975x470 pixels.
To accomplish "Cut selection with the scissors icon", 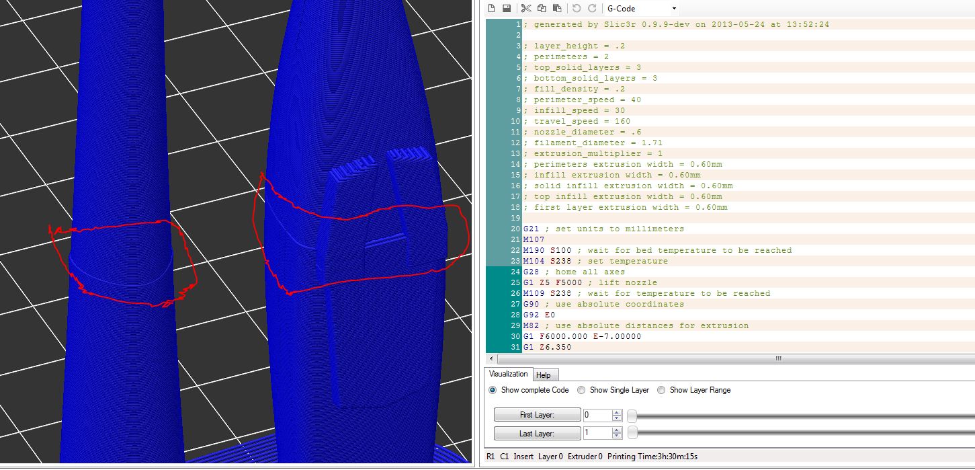I will pos(525,8).
